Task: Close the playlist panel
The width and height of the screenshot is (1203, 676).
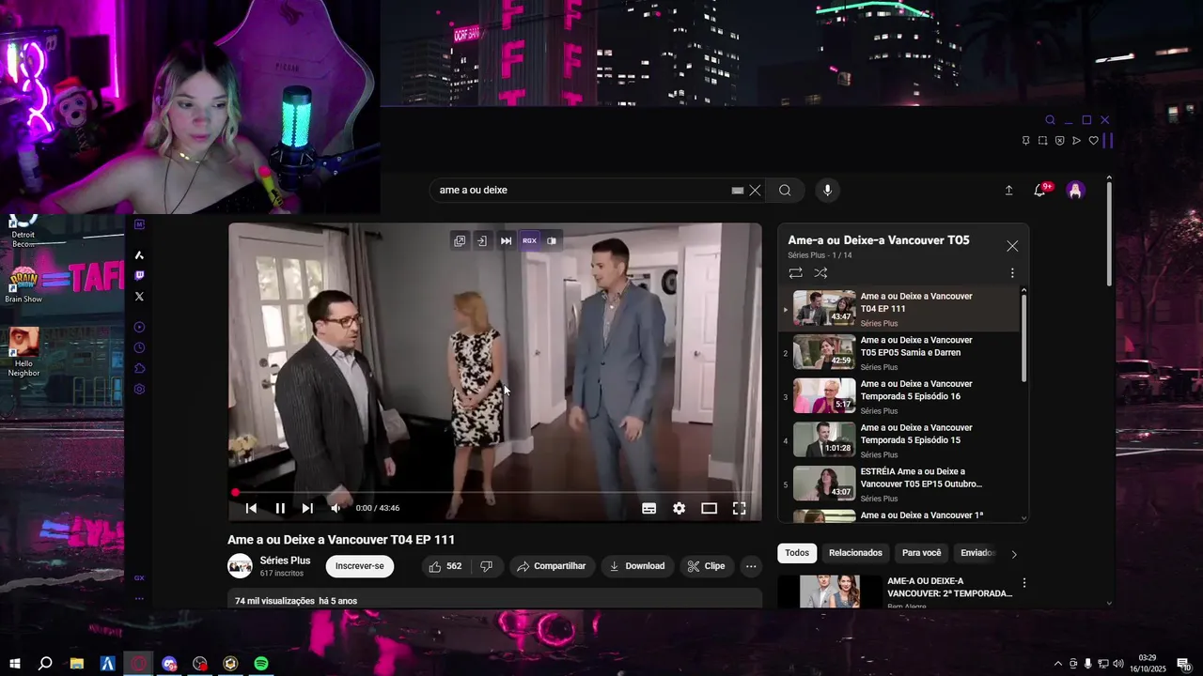Action: click(1012, 246)
